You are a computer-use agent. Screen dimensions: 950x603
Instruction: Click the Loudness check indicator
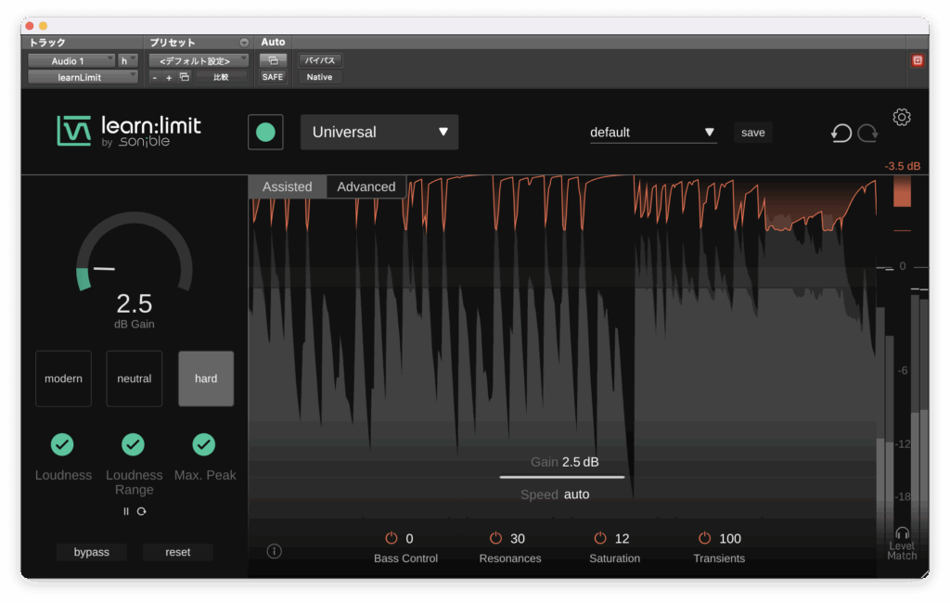(x=62, y=444)
